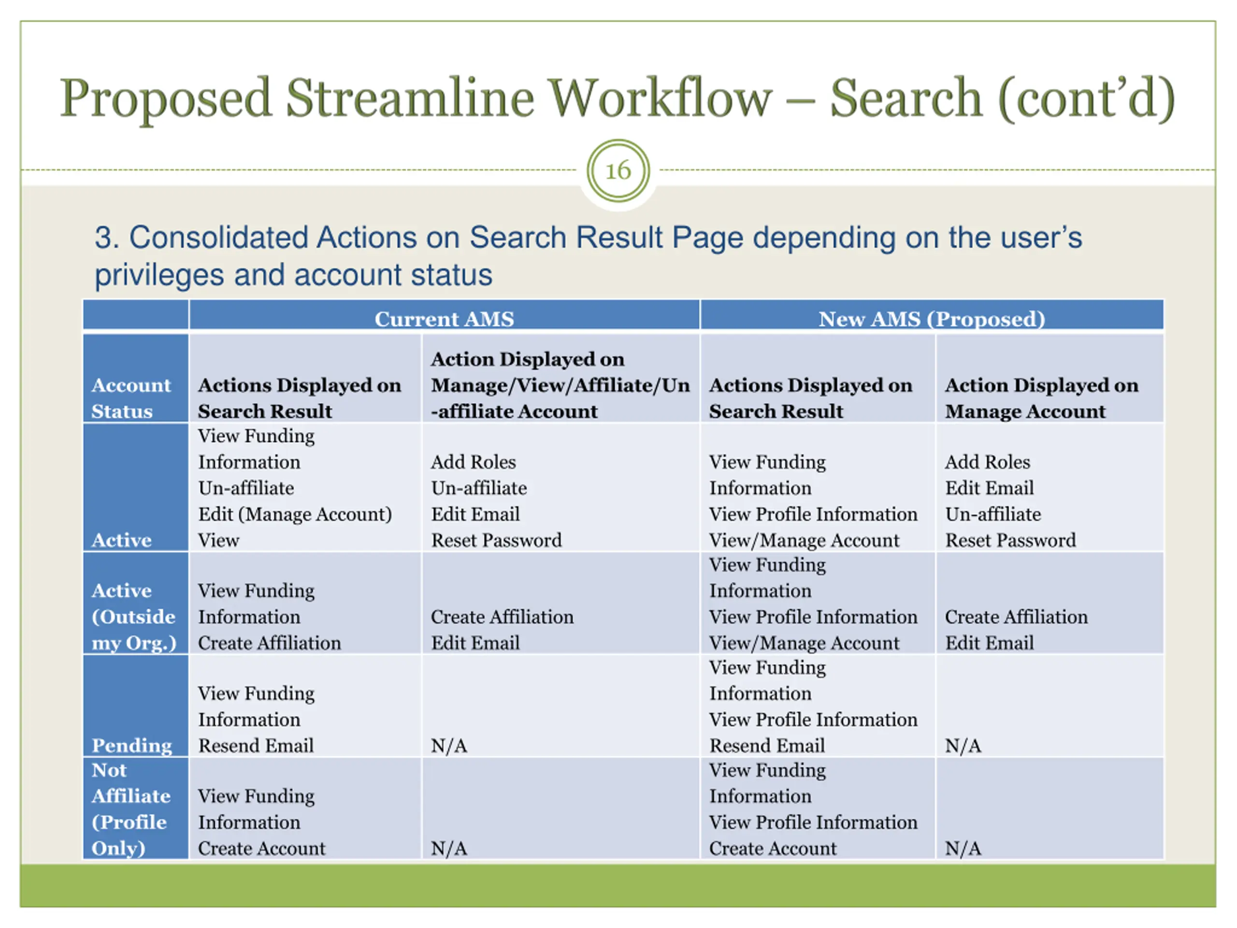Screen dimensions: 1237x928
Task: Click 'Create Account' in the Current AMS column
Action: pos(261,848)
